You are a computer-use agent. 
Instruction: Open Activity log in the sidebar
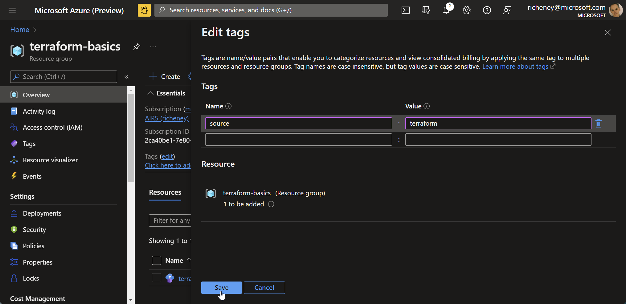point(39,111)
